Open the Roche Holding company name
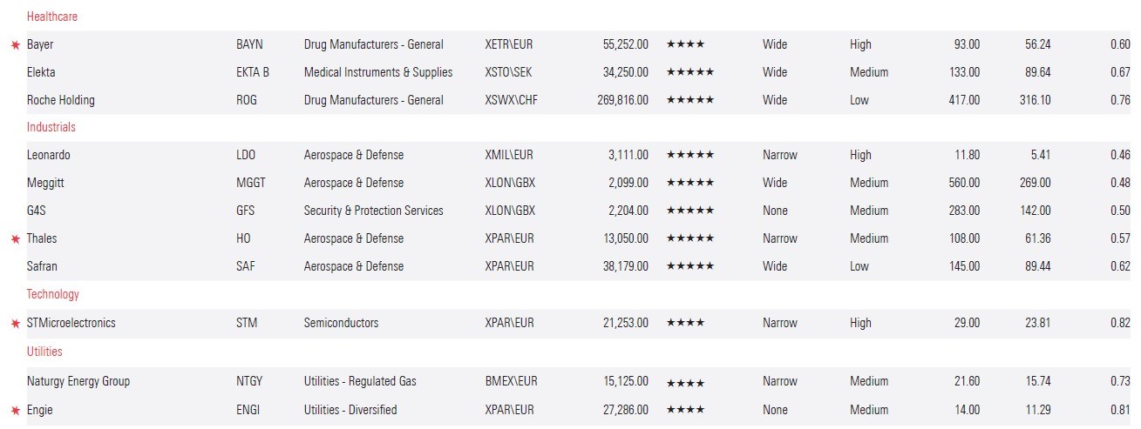Viewport: 1141px width, 429px height. click(61, 100)
